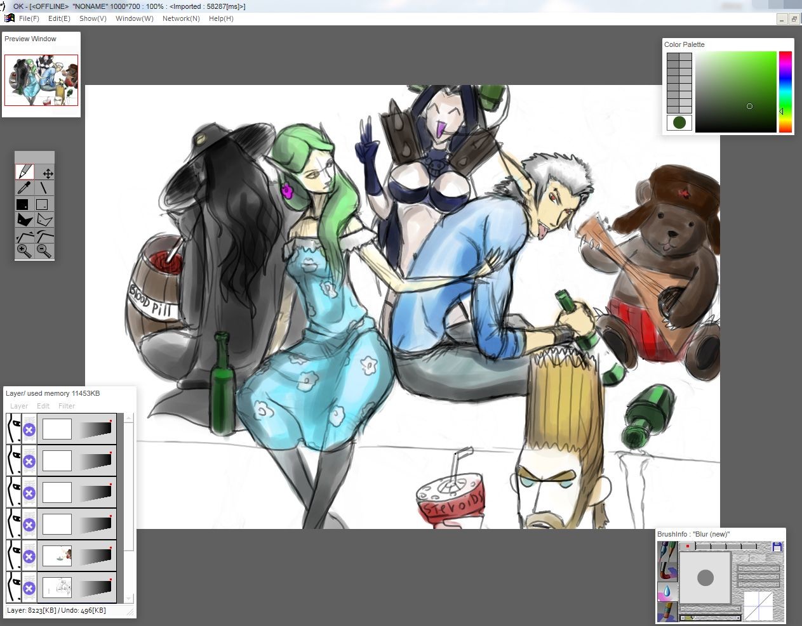The width and height of the screenshot is (802, 626).
Task: Pick a shade in the green saturation square
Action: [736, 92]
